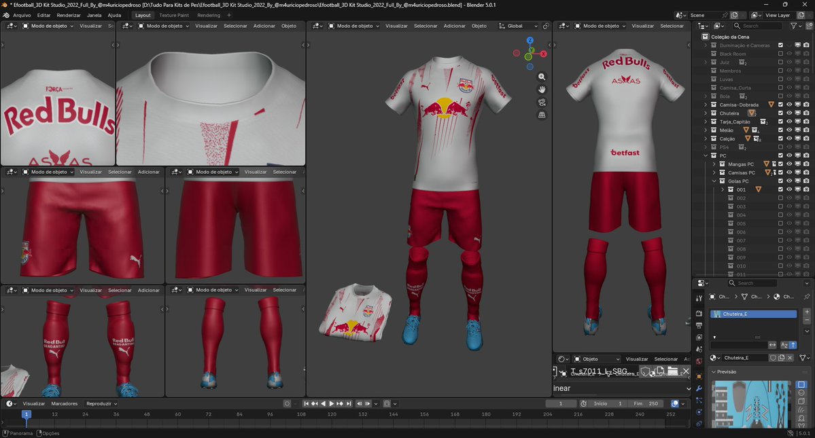Expand the 001 collection under Golas PC
815x438 pixels.
coord(723,189)
